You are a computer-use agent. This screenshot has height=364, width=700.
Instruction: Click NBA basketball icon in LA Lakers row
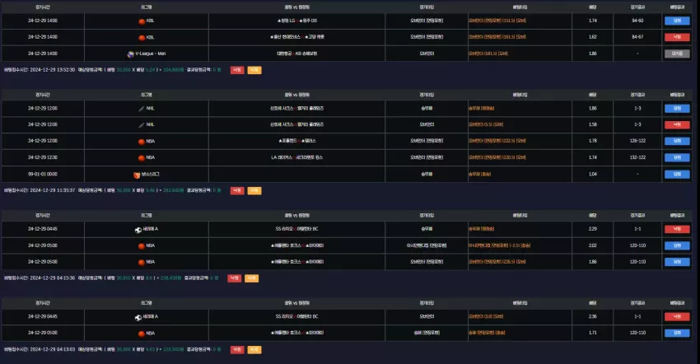click(x=142, y=157)
